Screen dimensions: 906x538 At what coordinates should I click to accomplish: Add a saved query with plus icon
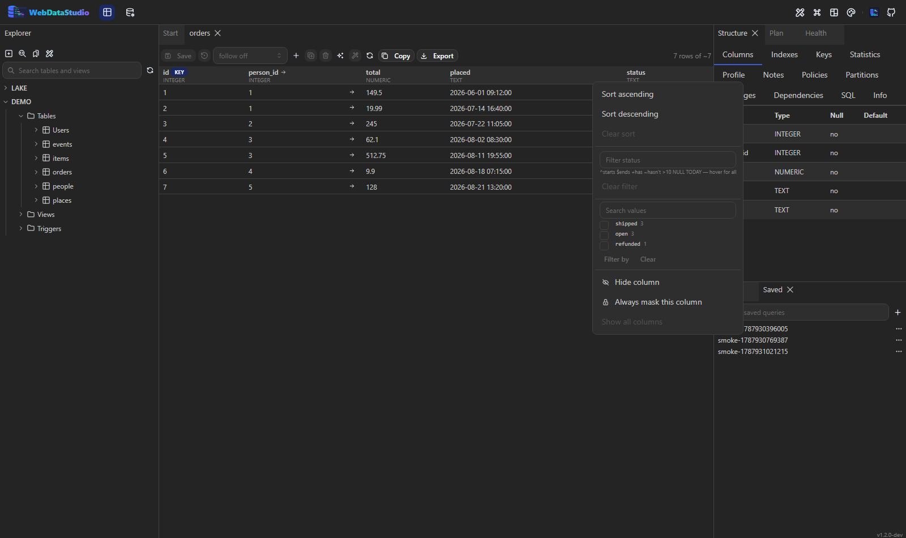pyautogui.click(x=898, y=312)
